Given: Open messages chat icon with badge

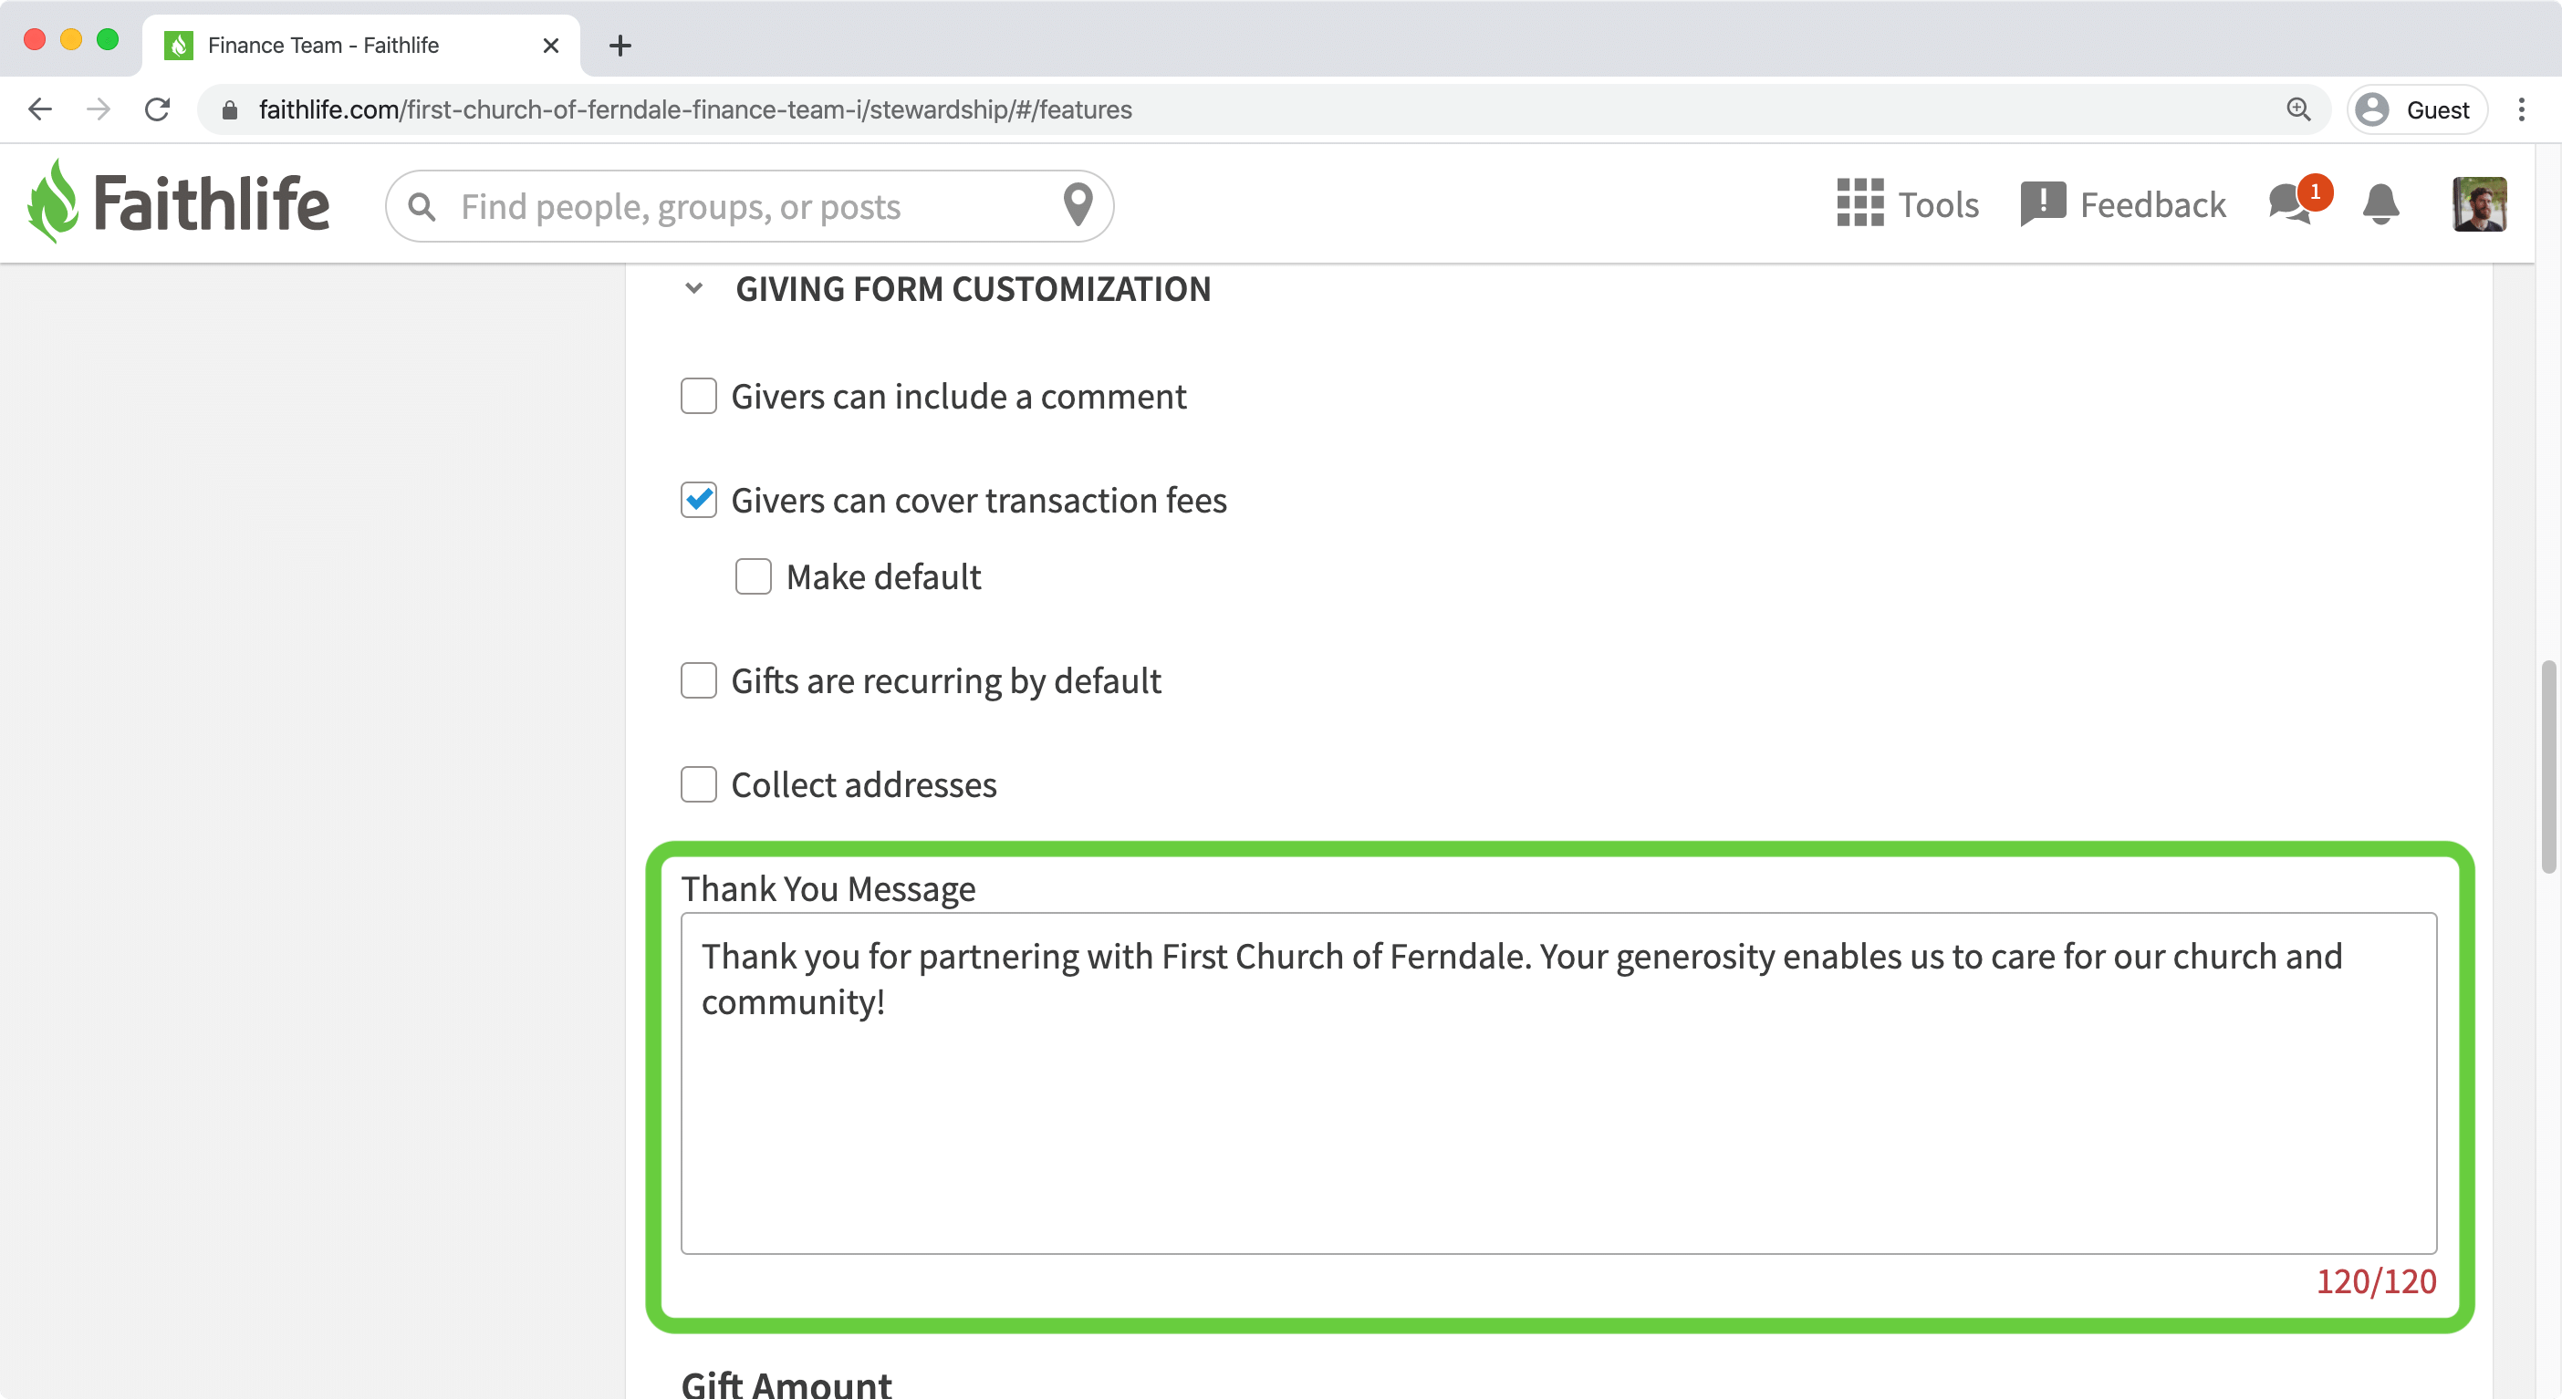Looking at the screenshot, I should [x=2289, y=204].
